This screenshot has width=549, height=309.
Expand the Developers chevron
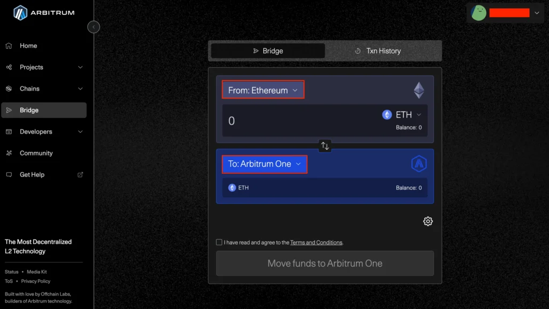point(80,132)
